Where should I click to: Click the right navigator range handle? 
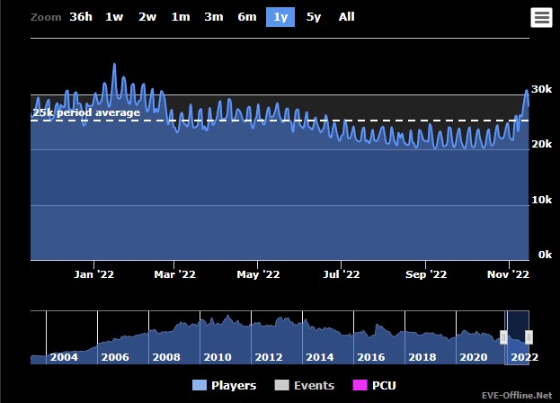point(529,337)
